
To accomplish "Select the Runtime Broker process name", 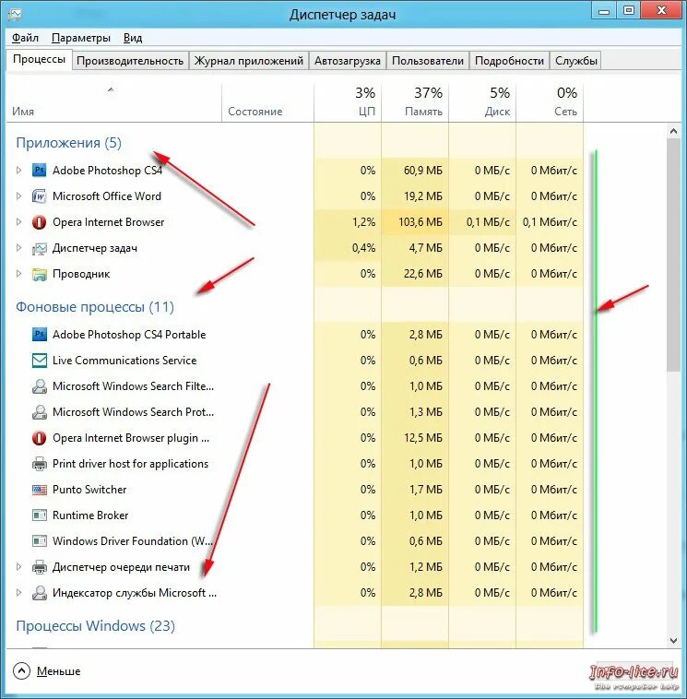I will [x=90, y=515].
